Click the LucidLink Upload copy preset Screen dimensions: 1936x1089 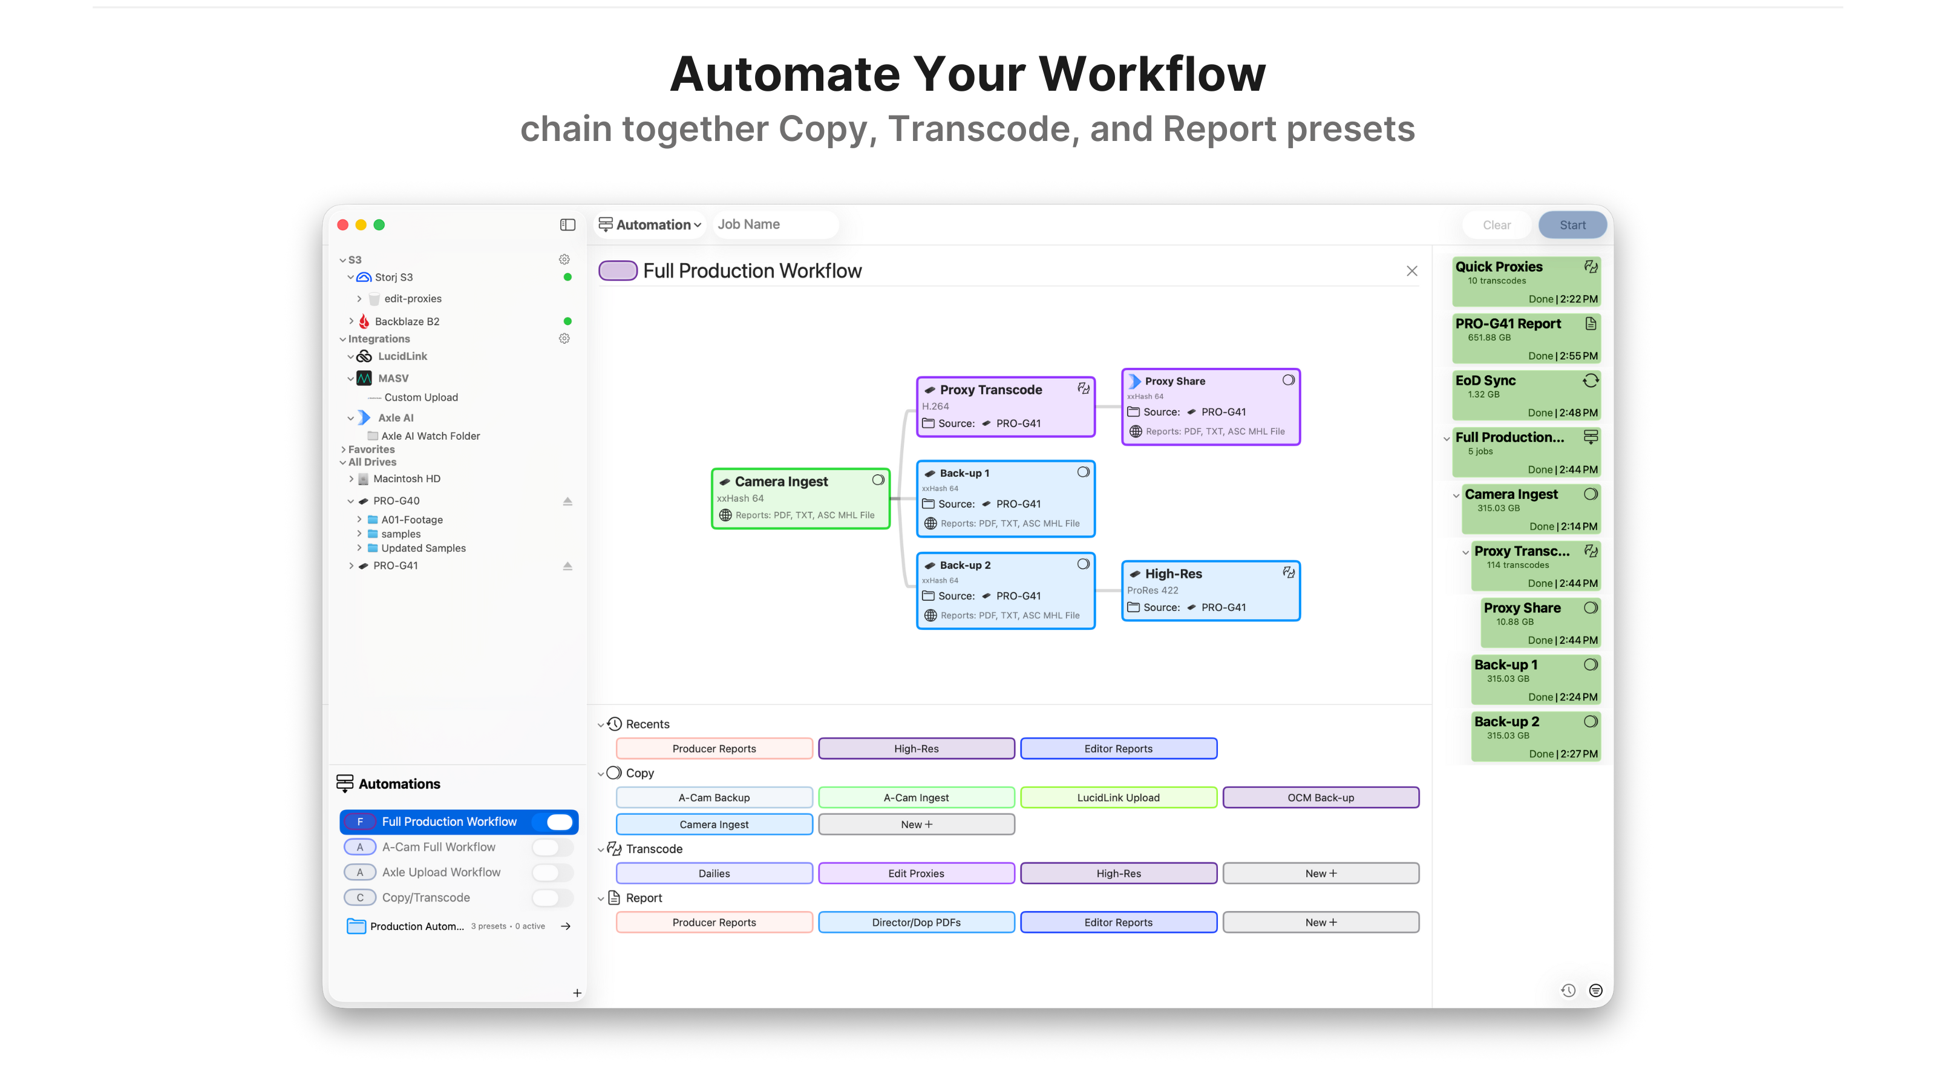click(x=1117, y=797)
